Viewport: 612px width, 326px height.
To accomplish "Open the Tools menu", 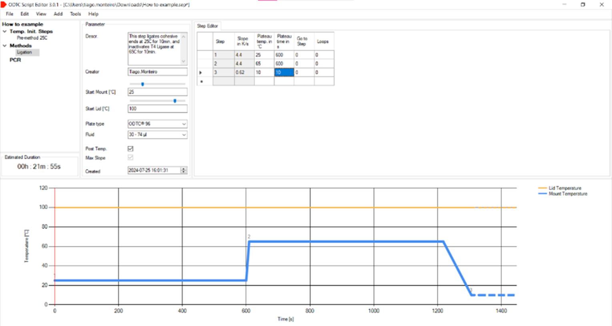I will tap(74, 14).
